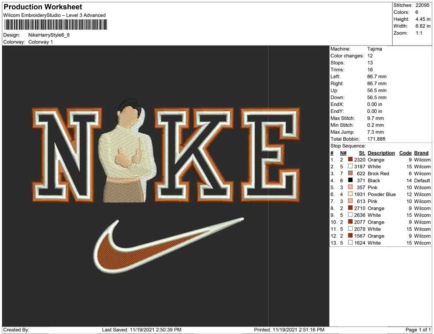The width and height of the screenshot is (434, 334).
Task: Click the Max Jump value 7.3 mm
Action: (375, 132)
